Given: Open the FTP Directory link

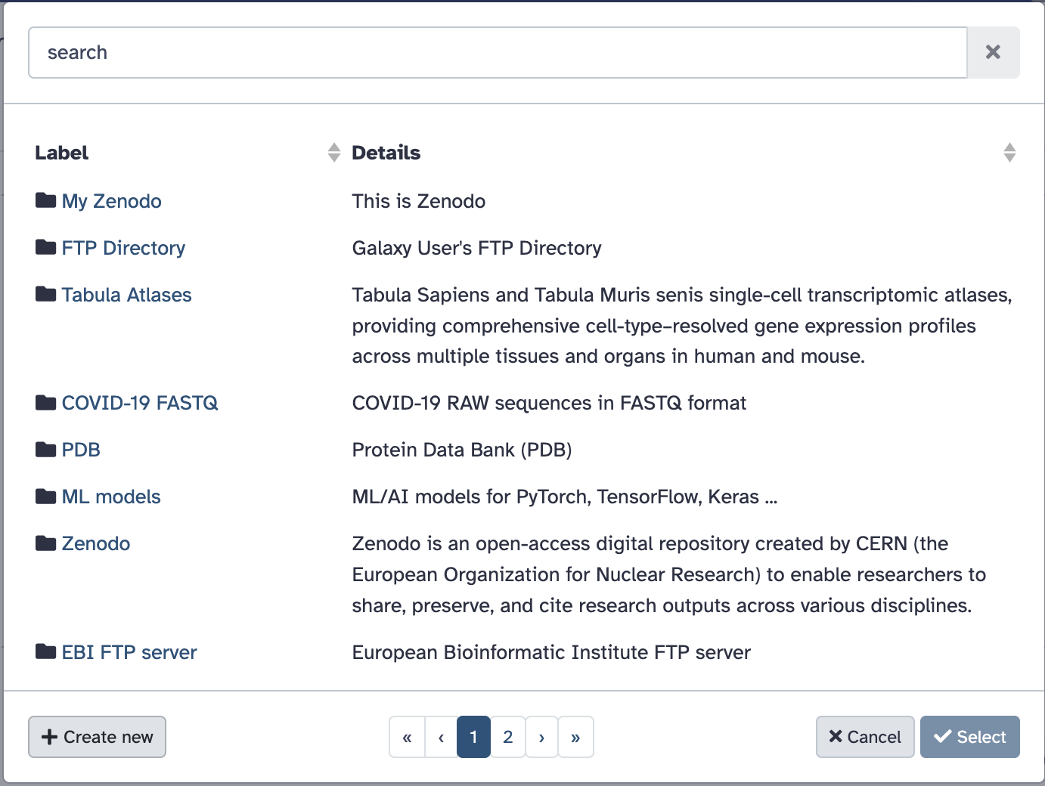Looking at the screenshot, I should (x=123, y=247).
